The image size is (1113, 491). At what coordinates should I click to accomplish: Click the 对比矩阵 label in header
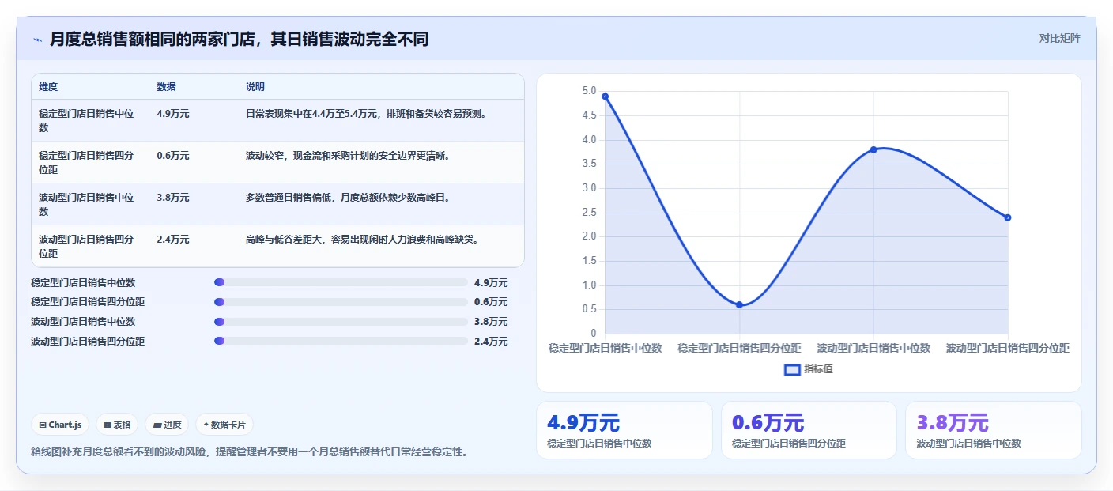[x=1059, y=38]
